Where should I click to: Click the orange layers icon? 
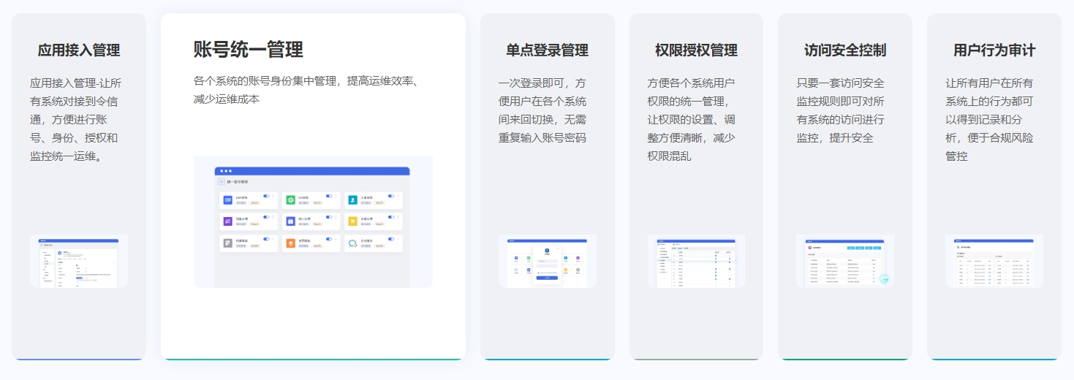(x=290, y=243)
